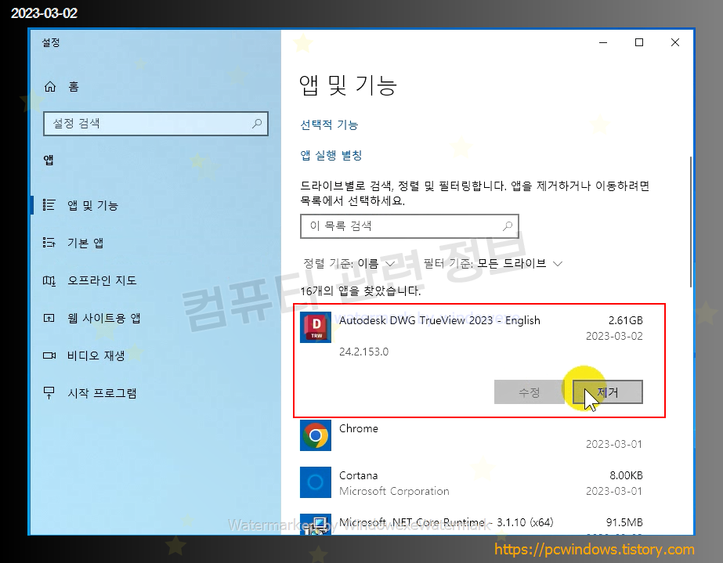Open the 기본 앱 sidebar icon
723x563 pixels.
49,243
